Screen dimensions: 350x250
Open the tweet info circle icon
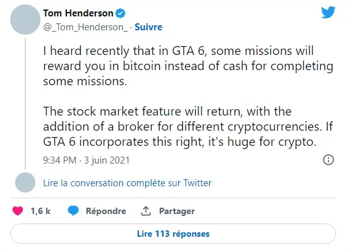pyautogui.click(x=329, y=160)
